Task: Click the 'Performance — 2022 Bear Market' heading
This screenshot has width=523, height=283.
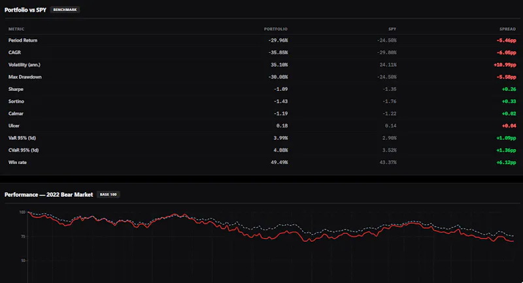Action: [x=48, y=194]
